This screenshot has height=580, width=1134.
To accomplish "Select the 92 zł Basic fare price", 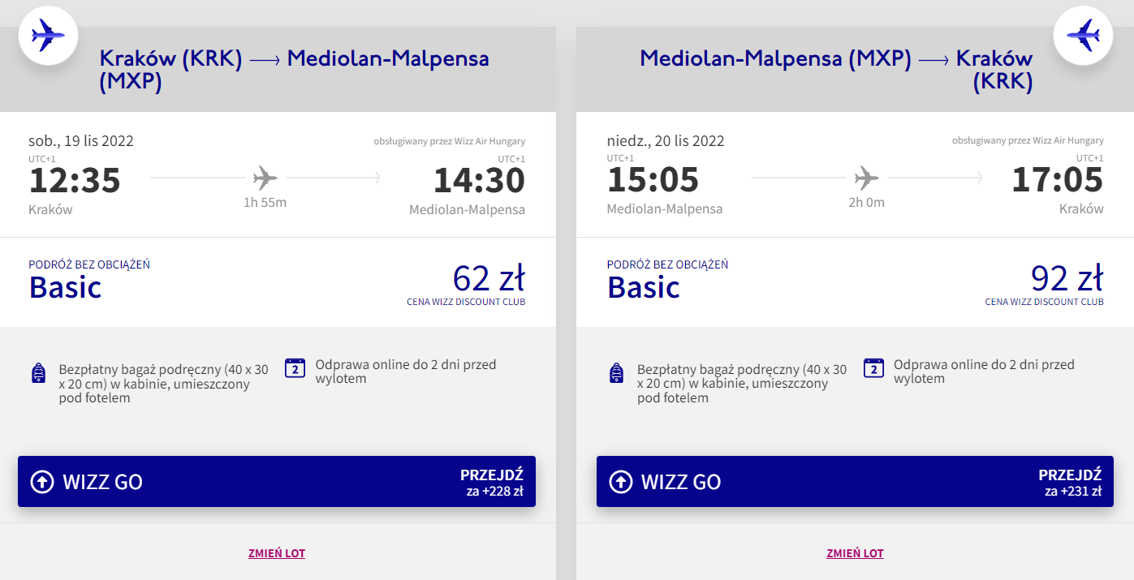I will pos(1067,279).
